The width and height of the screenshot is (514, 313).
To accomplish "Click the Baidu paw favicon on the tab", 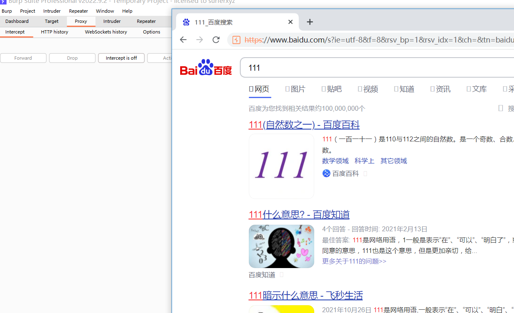I will pos(186,22).
